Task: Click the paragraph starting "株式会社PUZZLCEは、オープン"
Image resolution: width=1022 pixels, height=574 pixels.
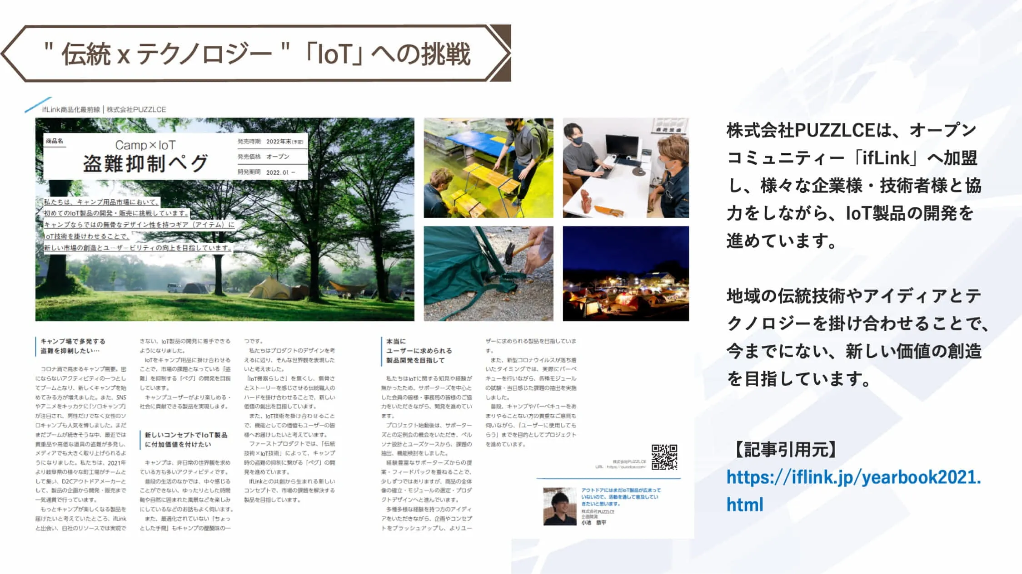Action: pos(854,185)
